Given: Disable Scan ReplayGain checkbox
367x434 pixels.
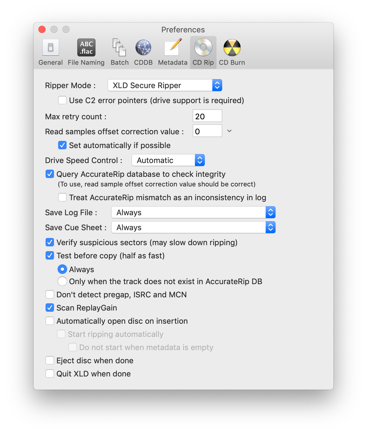Looking at the screenshot, I should pyautogui.click(x=50, y=308).
